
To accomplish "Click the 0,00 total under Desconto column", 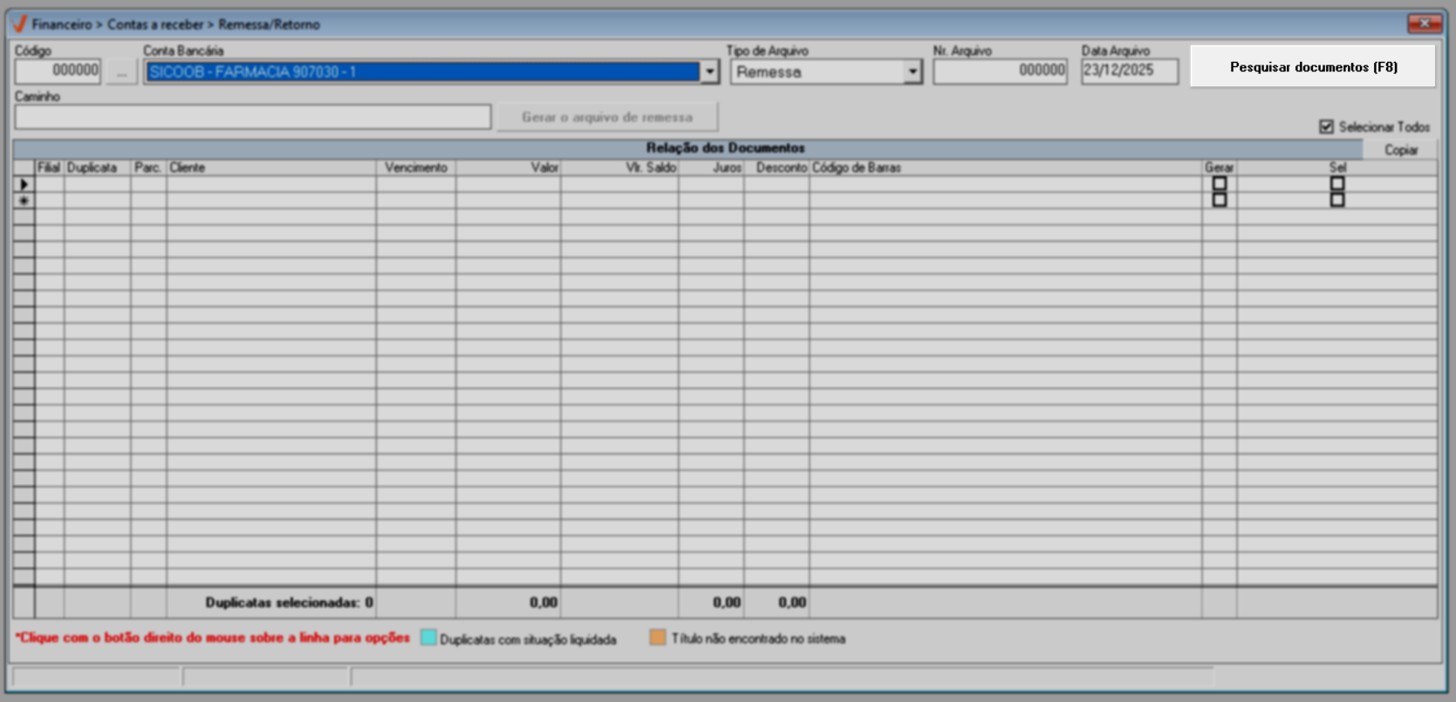I will (x=792, y=603).
